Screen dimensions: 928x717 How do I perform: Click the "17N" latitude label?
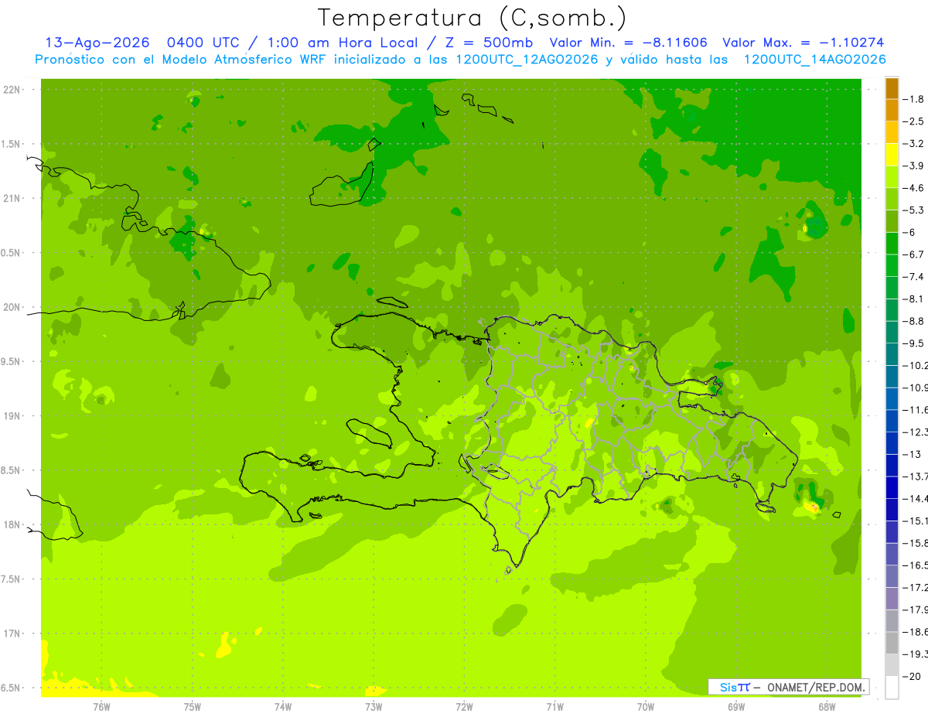click(x=12, y=634)
